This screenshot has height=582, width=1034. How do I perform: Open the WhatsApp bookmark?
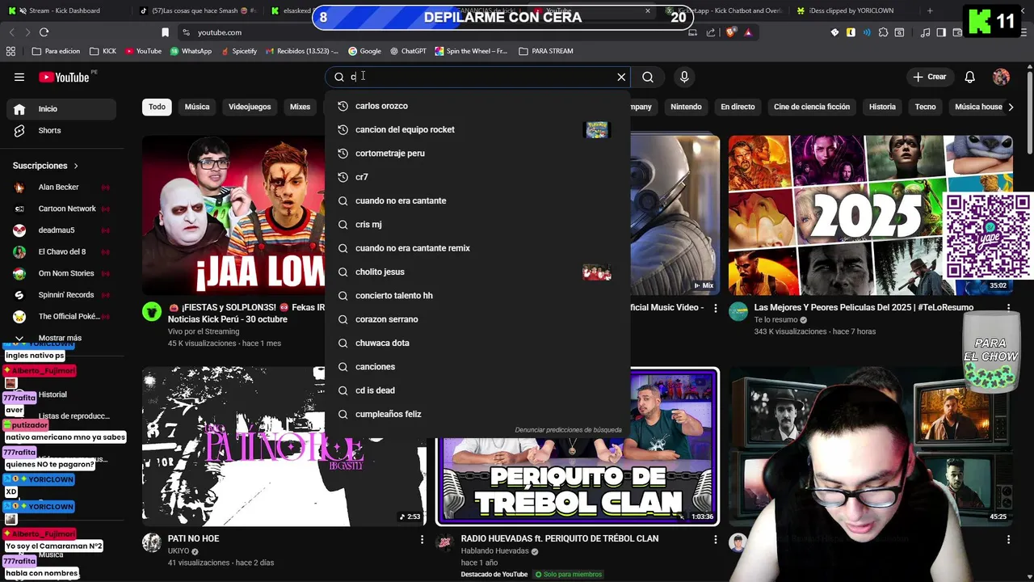191,51
